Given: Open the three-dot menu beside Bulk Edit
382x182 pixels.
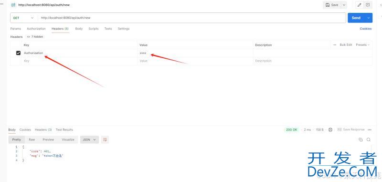Looking at the screenshot, I should coord(335,45).
